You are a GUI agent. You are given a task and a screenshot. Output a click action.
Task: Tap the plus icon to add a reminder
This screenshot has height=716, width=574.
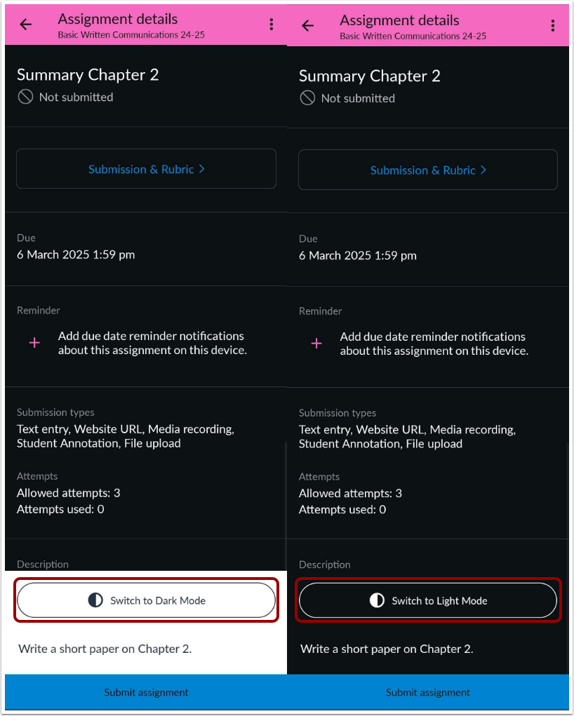(x=34, y=343)
